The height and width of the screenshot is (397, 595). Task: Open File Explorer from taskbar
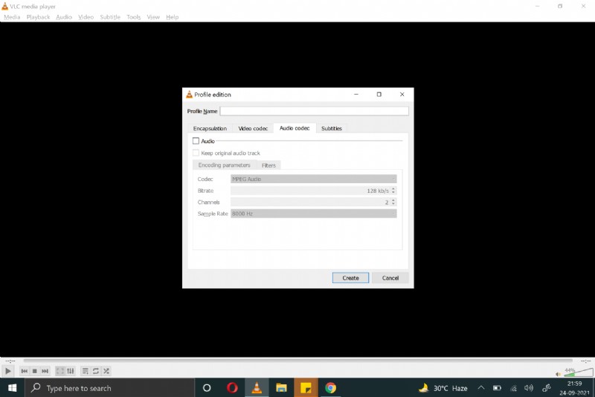281,388
